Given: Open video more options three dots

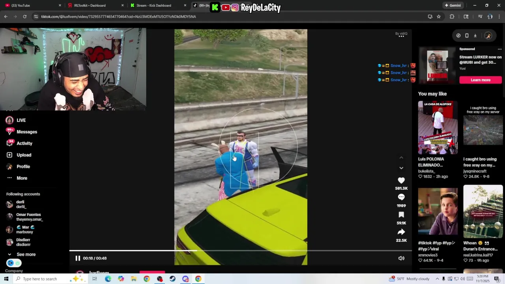Looking at the screenshot, I should (x=401, y=36).
